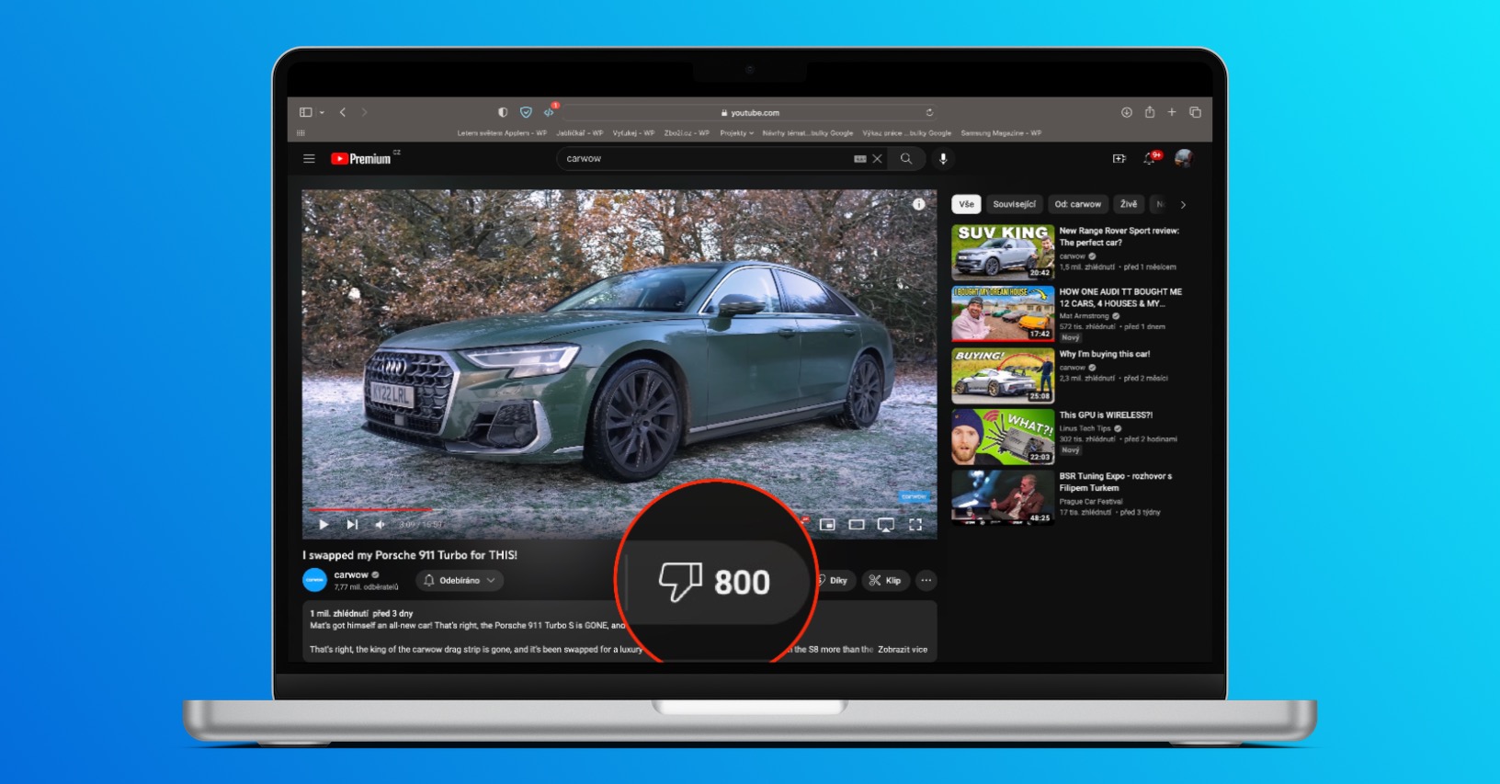Expand description with Zobrazit více
Screen dimensions: 1500x784
pos(903,650)
